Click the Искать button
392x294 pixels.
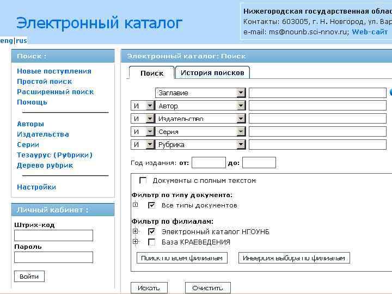(149, 288)
